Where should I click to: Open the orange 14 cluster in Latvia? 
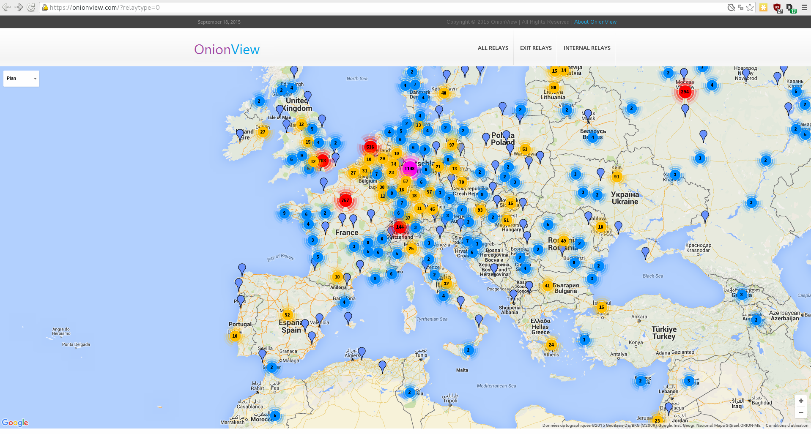[x=563, y=70]
